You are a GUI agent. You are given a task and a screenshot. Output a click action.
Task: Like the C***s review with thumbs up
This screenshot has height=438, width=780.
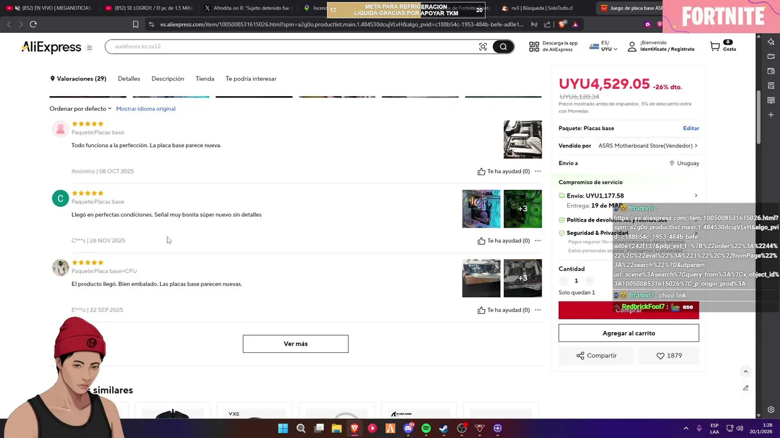coord(481,241)
